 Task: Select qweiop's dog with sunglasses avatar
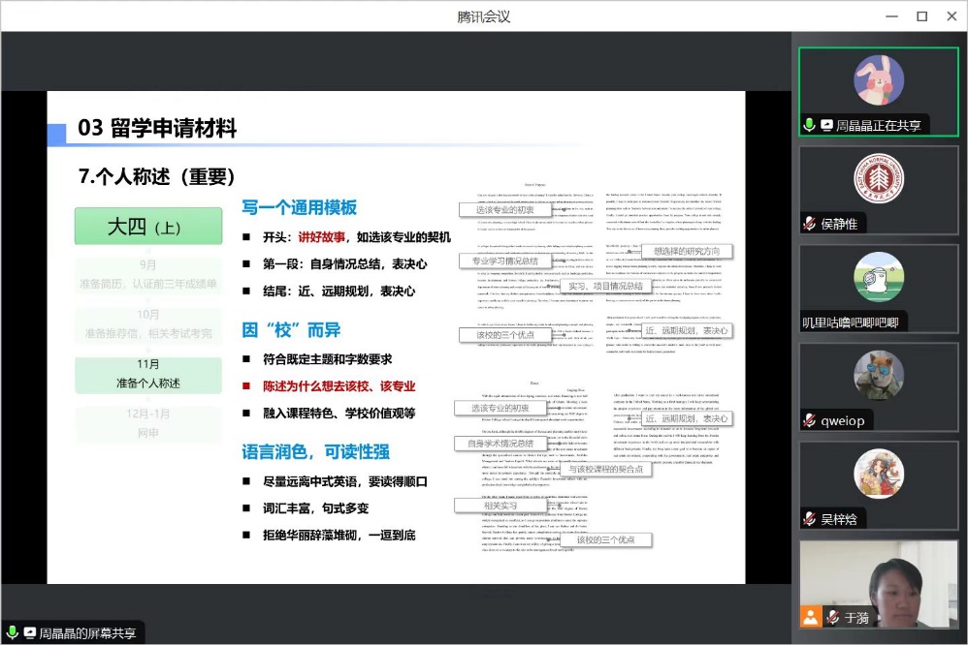[879, 376]
